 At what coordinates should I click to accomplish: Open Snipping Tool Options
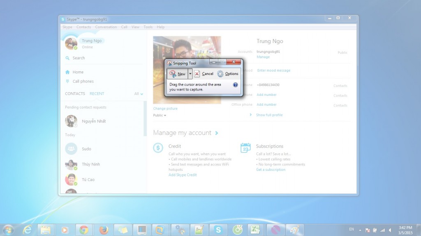click(228, 74)
